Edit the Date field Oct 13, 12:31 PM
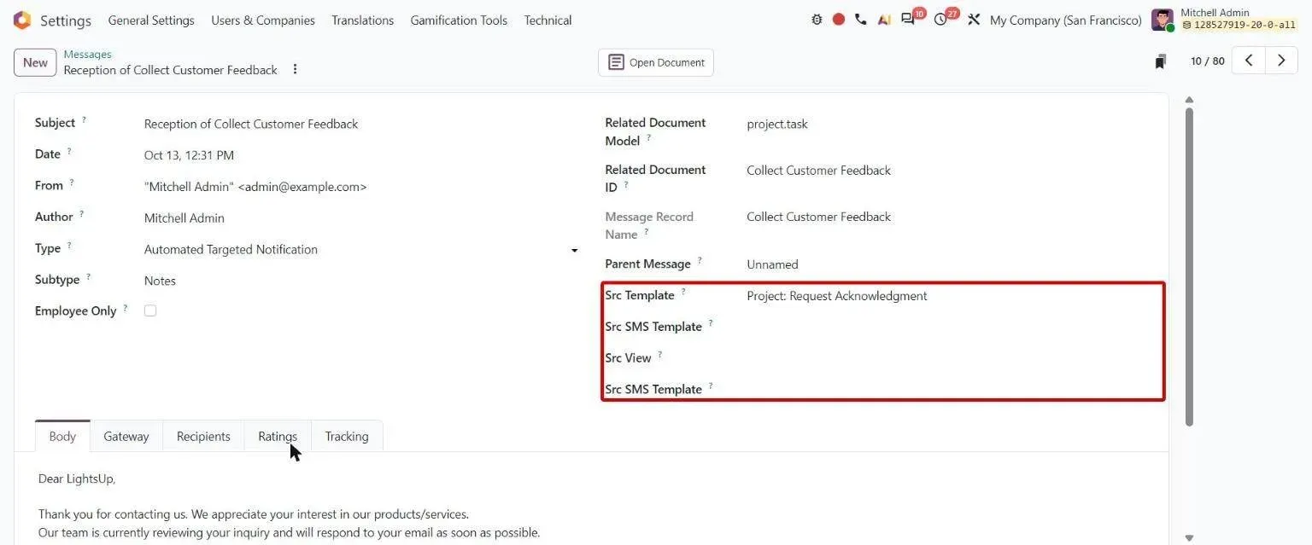The width and height of the screenshot is (1312, 545). (362, 155)
